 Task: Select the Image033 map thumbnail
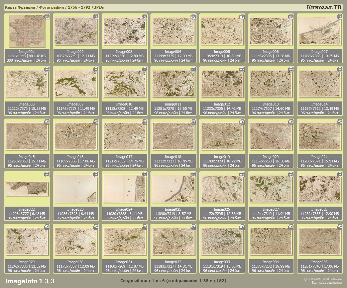(222, 242)
